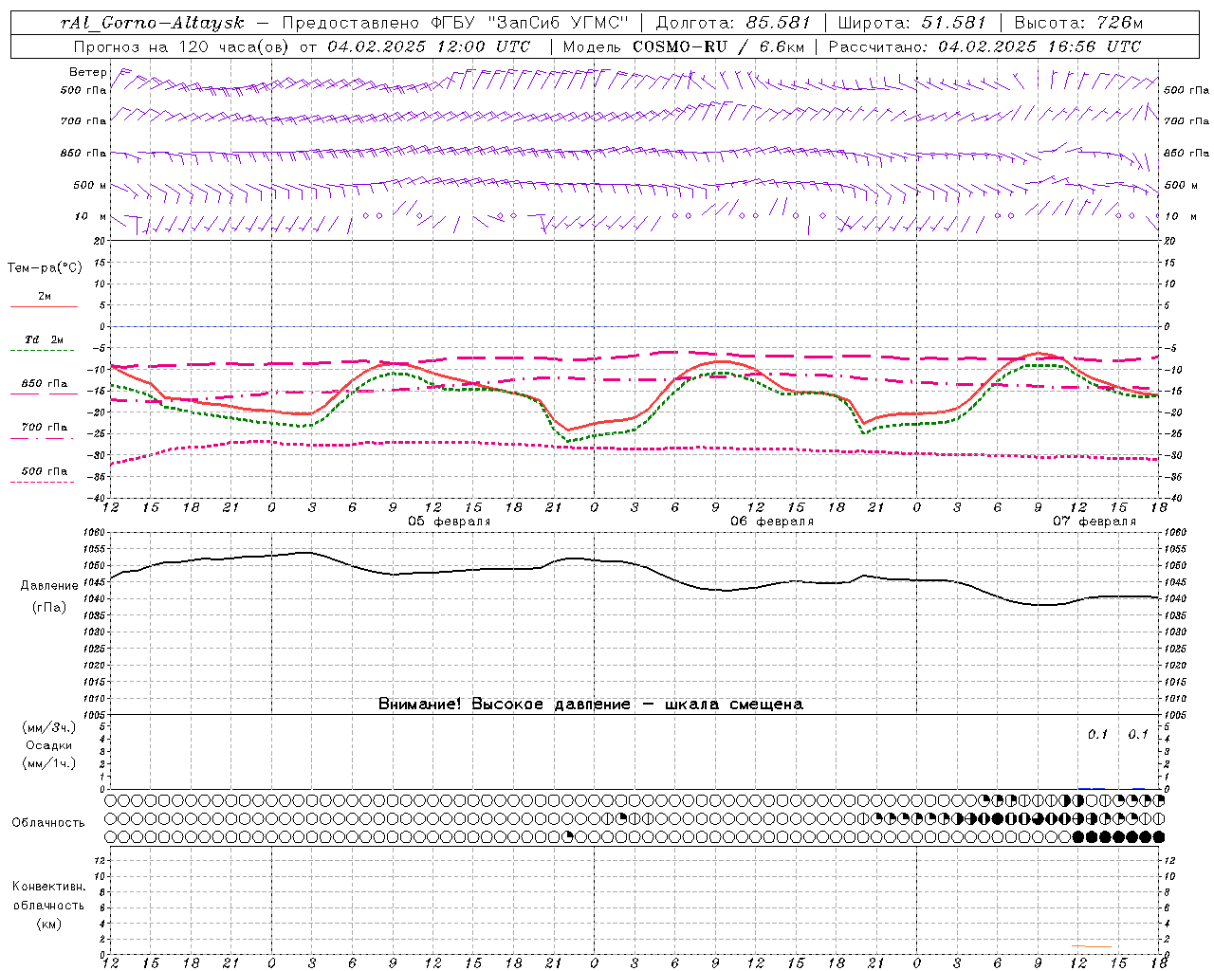The width and height of the screenshot is (1214, 971).
Task: Click the 07 февраля date label
Action: tap(1094, 522)
